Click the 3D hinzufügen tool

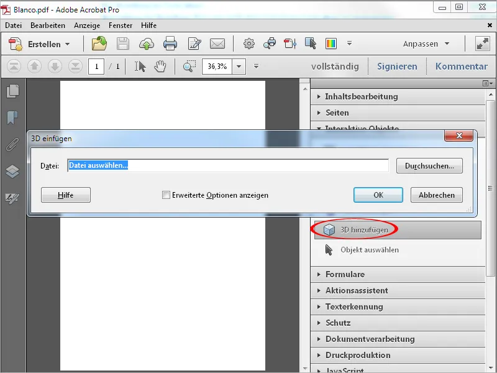click(x=398, y=230)
